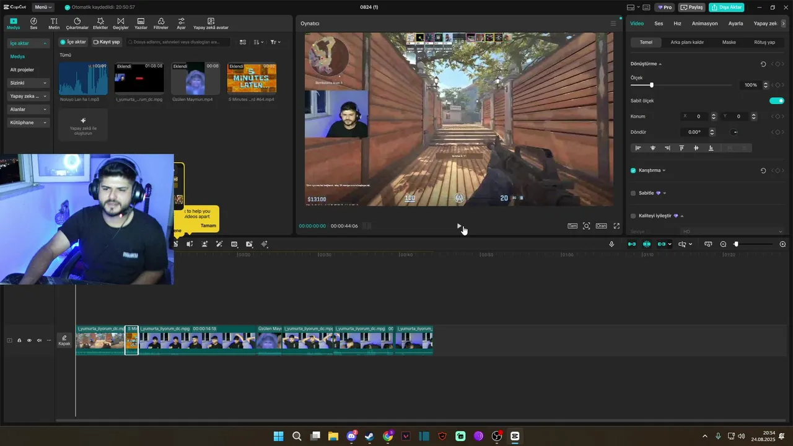This screenshot has width=793, height=446.
Task: Open fullscreen preview in the player
Action: click(616, 226)
